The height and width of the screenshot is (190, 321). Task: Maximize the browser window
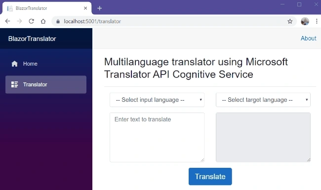click(299, 4)
